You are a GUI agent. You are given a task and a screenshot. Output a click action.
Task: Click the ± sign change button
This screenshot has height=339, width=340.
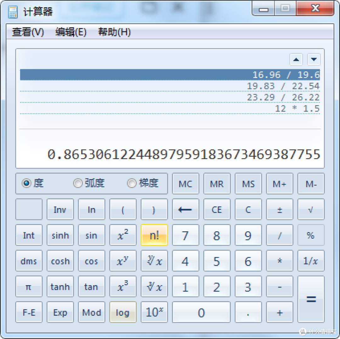click(x=280, y=209)
